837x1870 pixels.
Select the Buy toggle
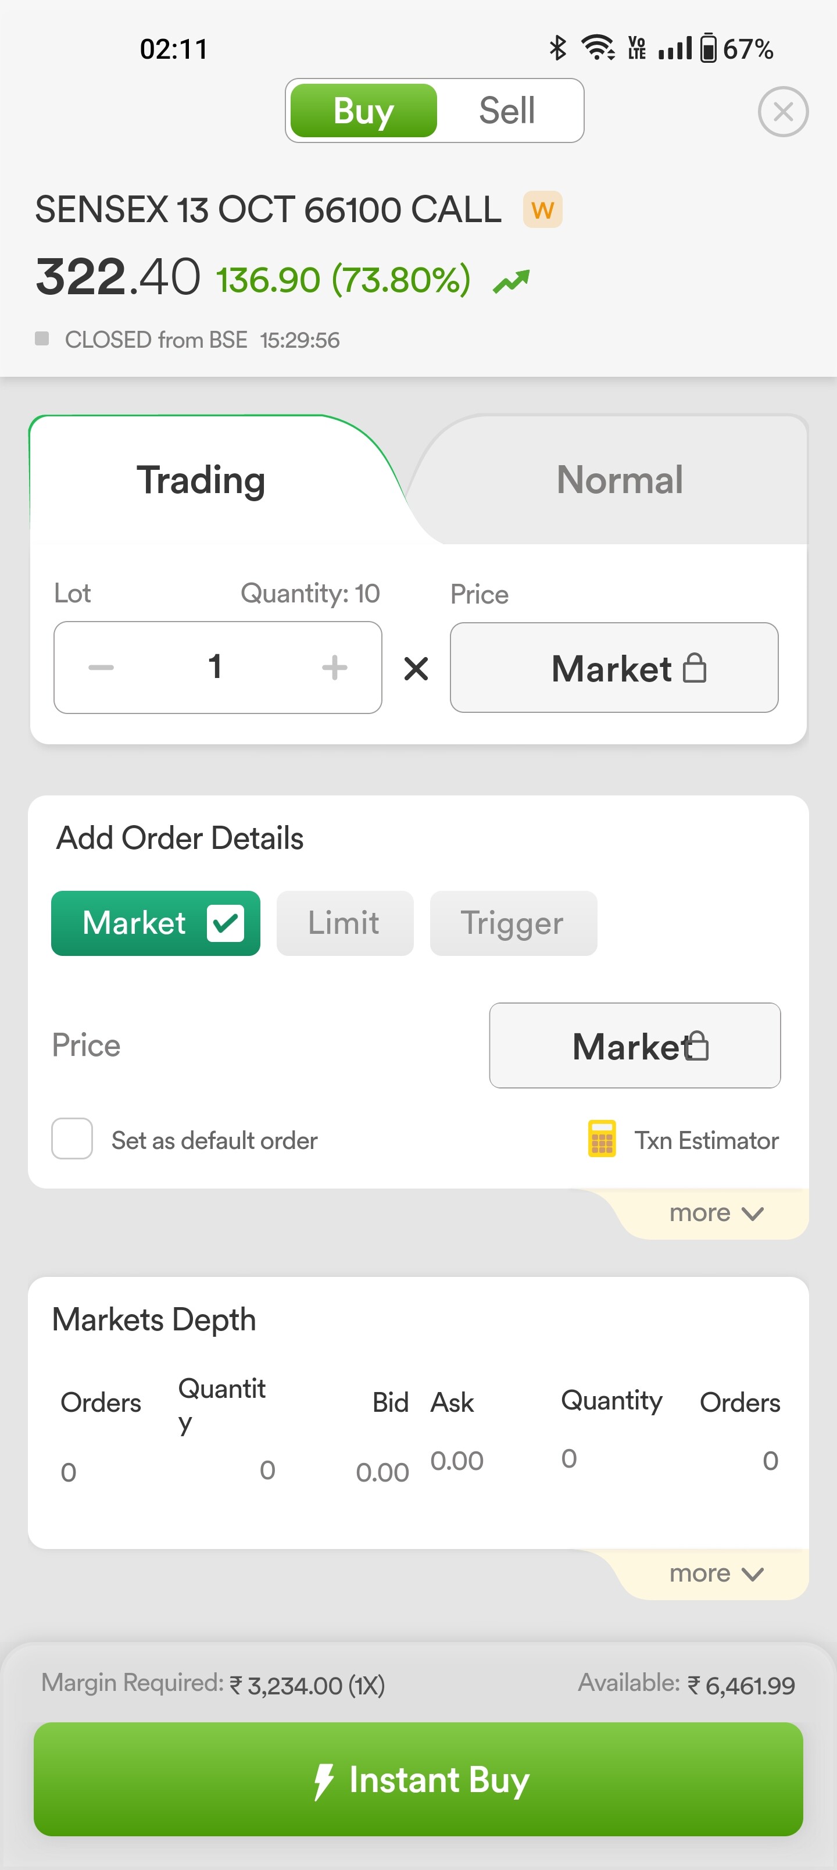(364, 111)
